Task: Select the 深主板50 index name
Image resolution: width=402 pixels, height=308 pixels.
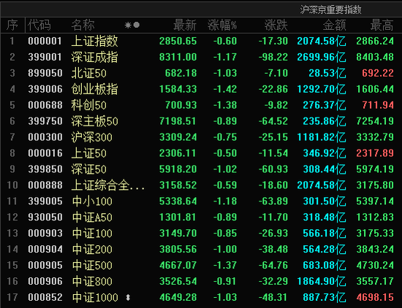Action: (94, 121)
